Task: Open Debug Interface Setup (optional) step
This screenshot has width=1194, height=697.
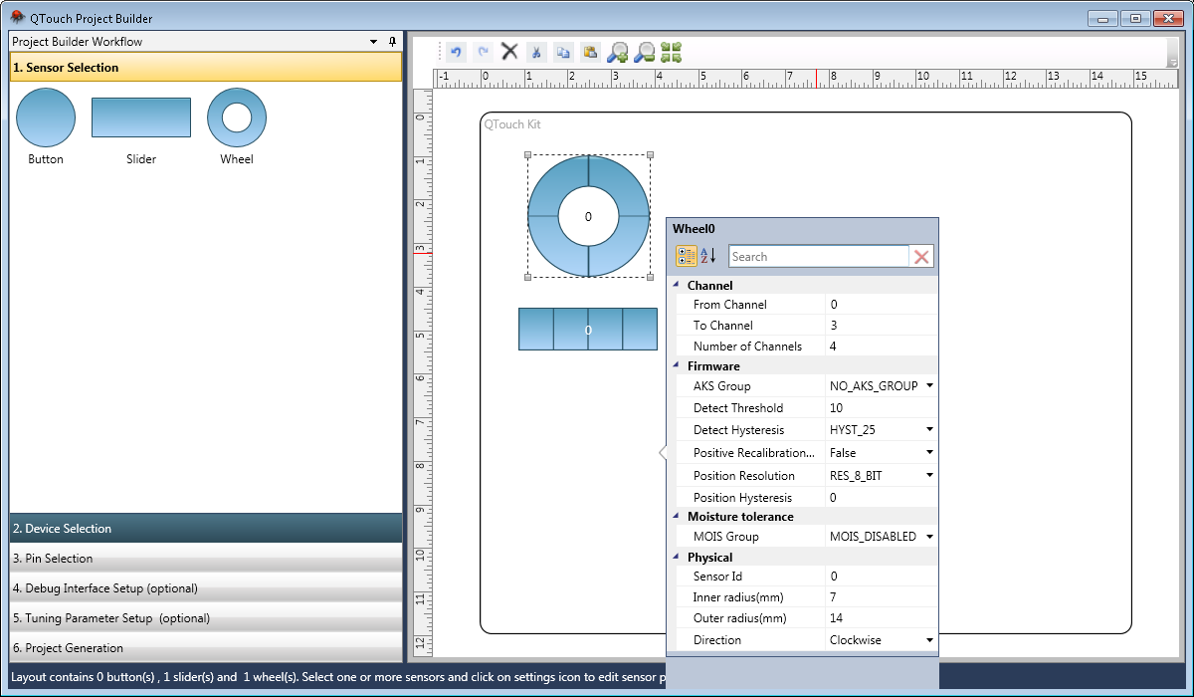Action: tap(206, 588)
